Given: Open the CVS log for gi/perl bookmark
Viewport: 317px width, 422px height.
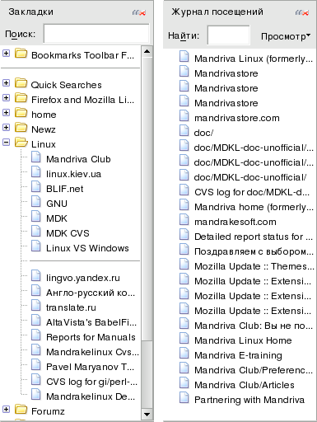Looking at the screenshot, I should [91, 382].
